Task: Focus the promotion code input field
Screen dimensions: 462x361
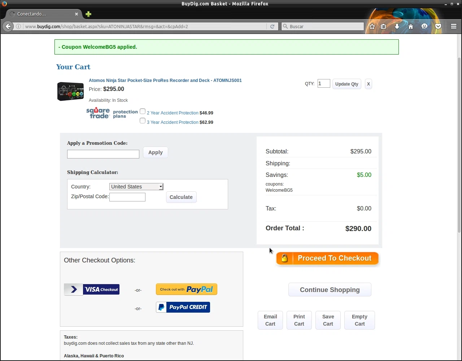Action: click(x=103, y=154)
